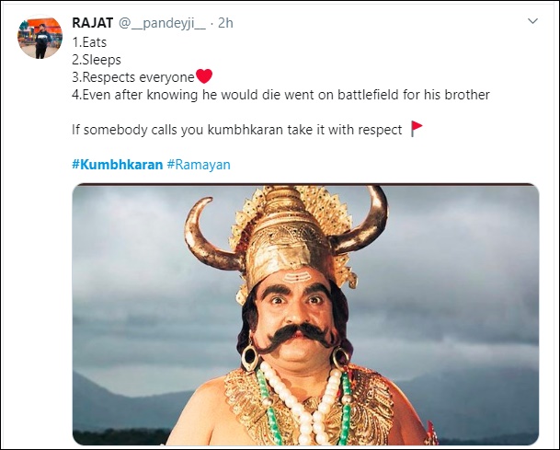Expand the attached Kumbhkaran photo
The height and width of the screenshot is (450, 560).
305,315
